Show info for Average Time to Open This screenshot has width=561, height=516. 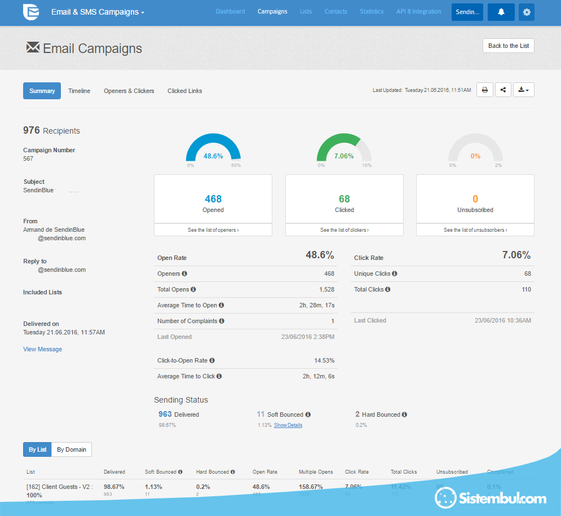(x=222, y=305)
